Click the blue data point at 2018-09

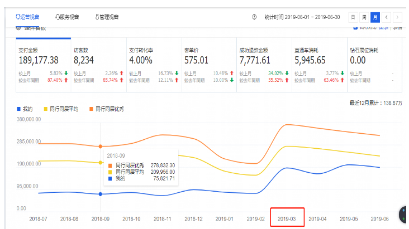point(101,194)
